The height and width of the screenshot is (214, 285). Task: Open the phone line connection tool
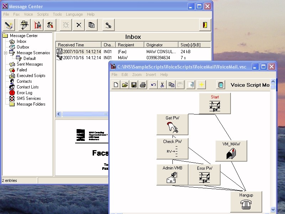click(108, 25)
